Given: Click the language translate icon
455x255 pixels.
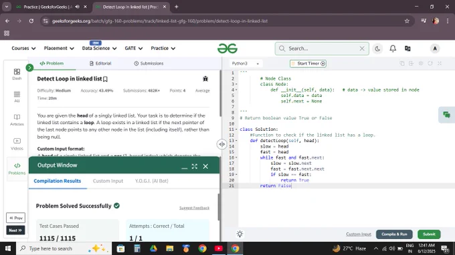Looking at the screenshot, I should pyautogui.click(x=407, y=49).
